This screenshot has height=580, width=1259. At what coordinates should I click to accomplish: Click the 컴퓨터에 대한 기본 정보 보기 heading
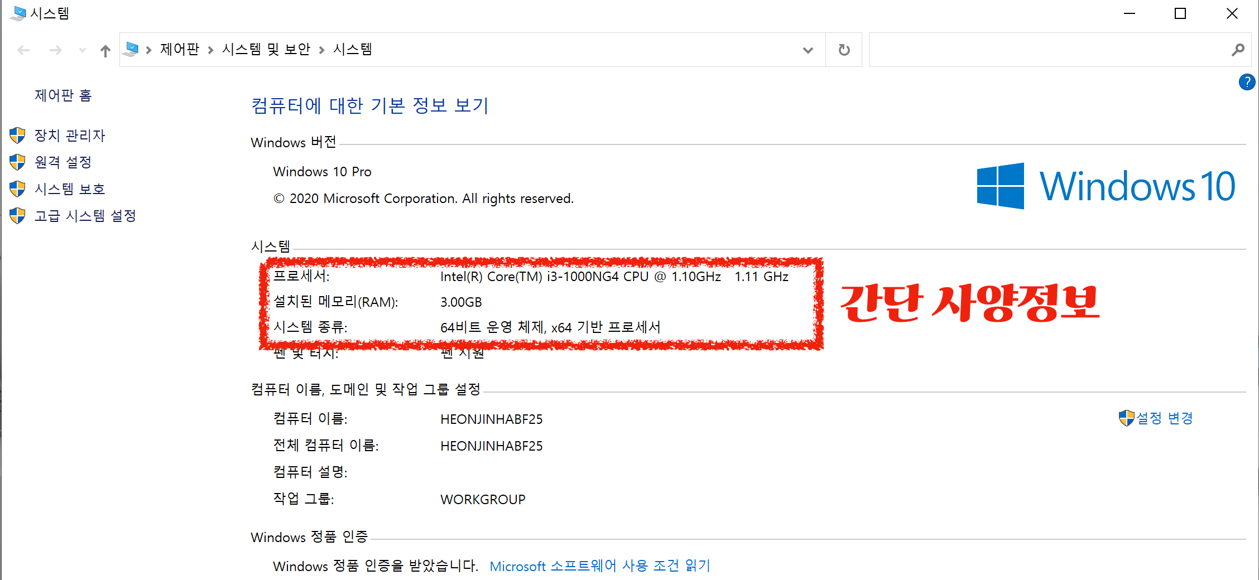coord(370,105)
